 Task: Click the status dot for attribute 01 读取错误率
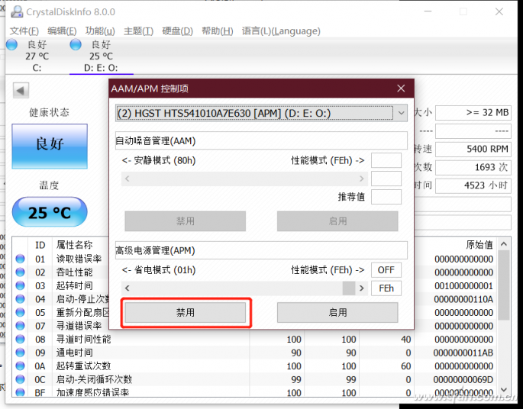21,259
